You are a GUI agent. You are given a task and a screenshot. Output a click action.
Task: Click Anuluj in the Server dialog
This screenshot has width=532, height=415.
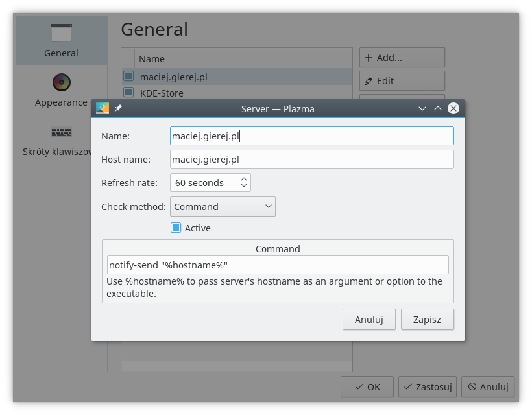tap(369, 320)
